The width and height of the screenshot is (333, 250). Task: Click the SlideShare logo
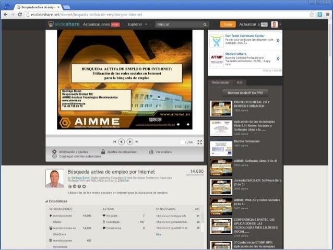point(64,24)
